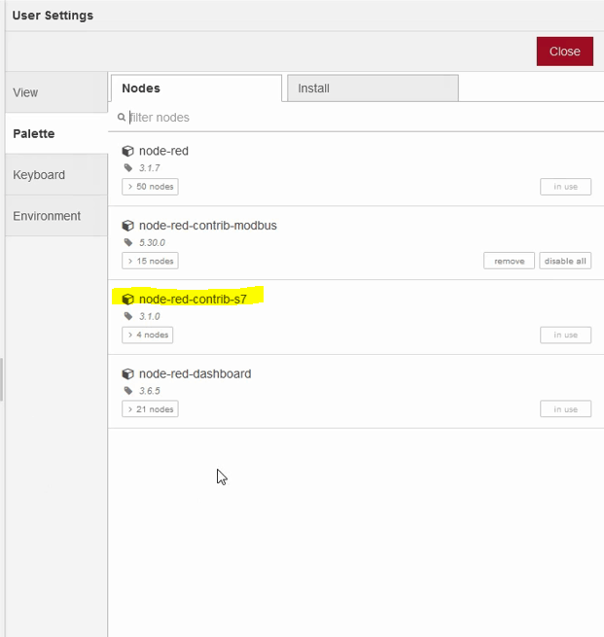Click the node-red-contrib-modbus package cube icon

click(x=127, y=226)
